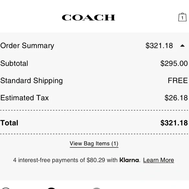The width and height of the screenshot is (189, 189).
Task: Click the Klarna brand name
Action: [x=129, y=160]
